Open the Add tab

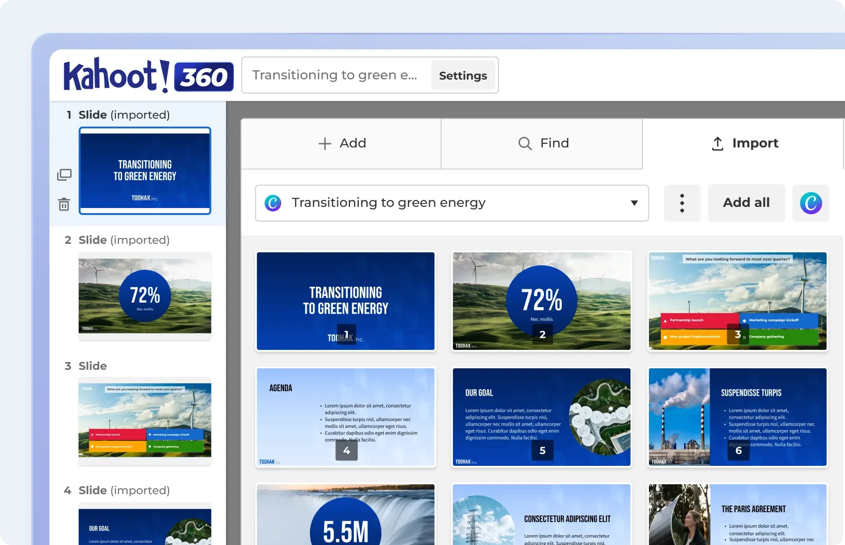tap(341, 143)
